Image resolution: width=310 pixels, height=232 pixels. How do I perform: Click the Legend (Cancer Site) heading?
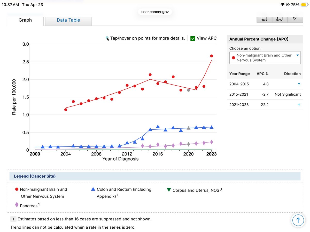click(35, 176)
